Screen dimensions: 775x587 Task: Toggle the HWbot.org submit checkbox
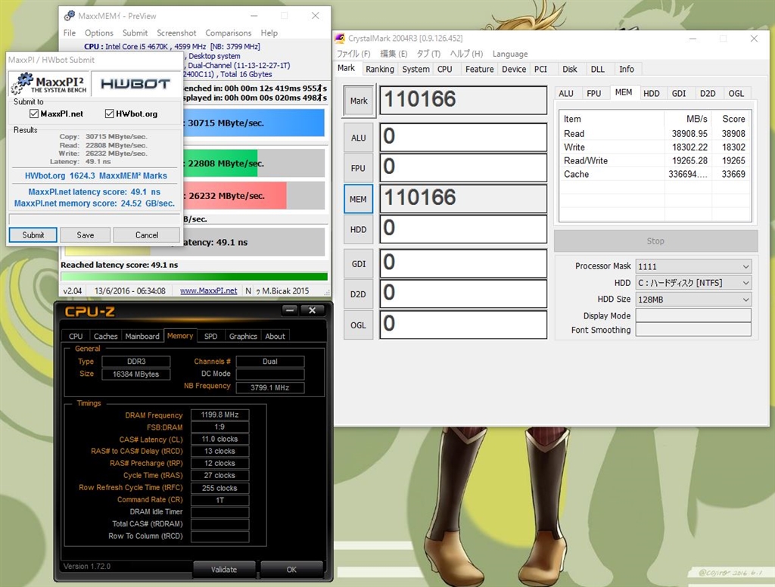(110, 113)
